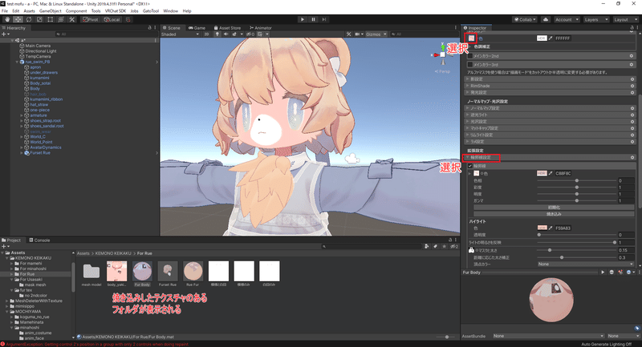The height and width of the screenshot is (347, 642).
Task: Click the Pause button
Action: (x=313, y=19)
